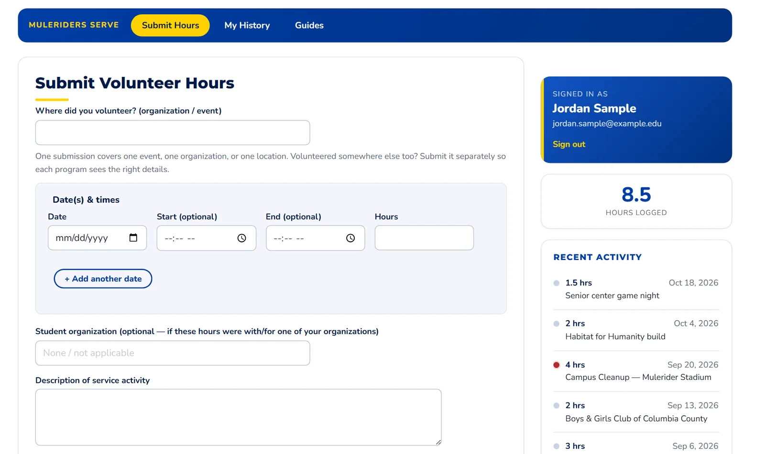Go to My History tab
This screenshot has width=765, height=454.
click(247, 25)
